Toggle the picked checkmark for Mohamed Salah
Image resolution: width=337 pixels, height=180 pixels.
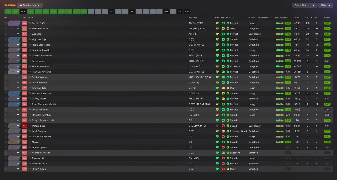pyautogui.click(x=6, y=28)
